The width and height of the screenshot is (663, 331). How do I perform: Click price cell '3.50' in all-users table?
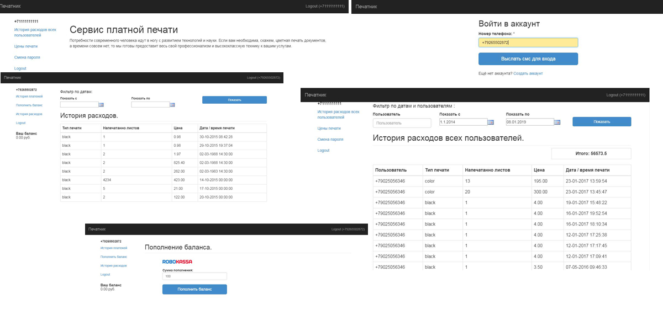548,267
